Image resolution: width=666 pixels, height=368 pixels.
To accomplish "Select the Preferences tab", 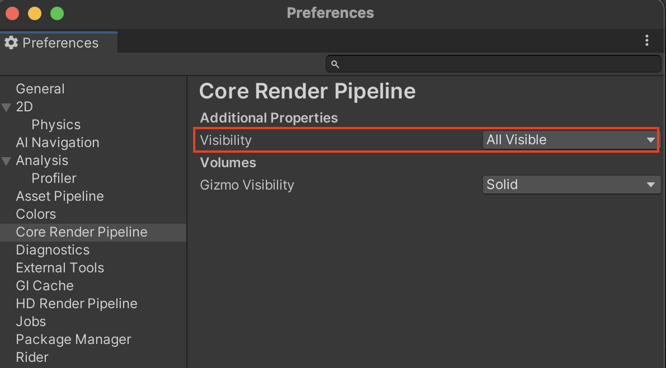I will (60, 43).
